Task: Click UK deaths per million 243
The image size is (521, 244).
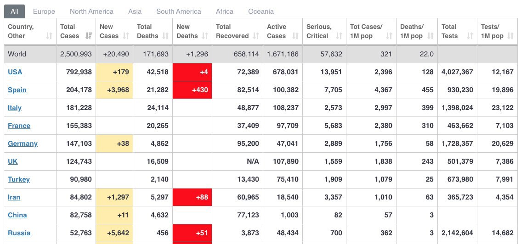Action: (x=427, y=161)
